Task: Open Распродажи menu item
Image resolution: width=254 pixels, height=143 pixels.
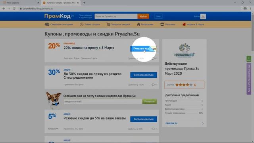Action: pos(147,25)
